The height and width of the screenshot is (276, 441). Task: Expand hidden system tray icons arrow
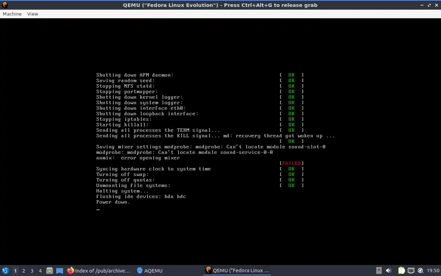[379, 270]
